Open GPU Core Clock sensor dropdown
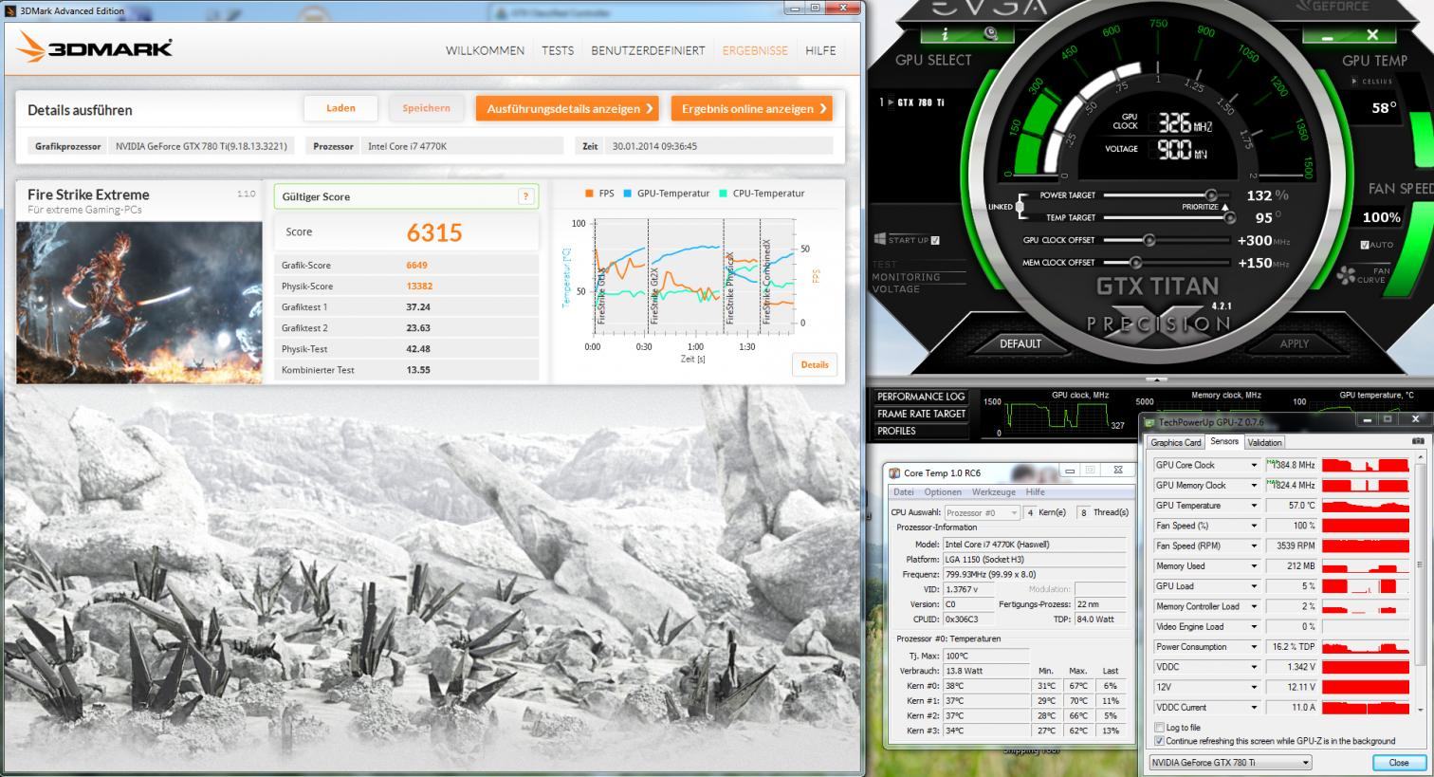1434x777 pixels. (x=1254, y=465)
